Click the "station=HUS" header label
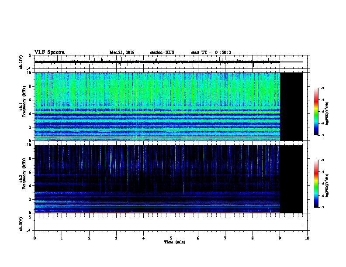 coord(162,52)
